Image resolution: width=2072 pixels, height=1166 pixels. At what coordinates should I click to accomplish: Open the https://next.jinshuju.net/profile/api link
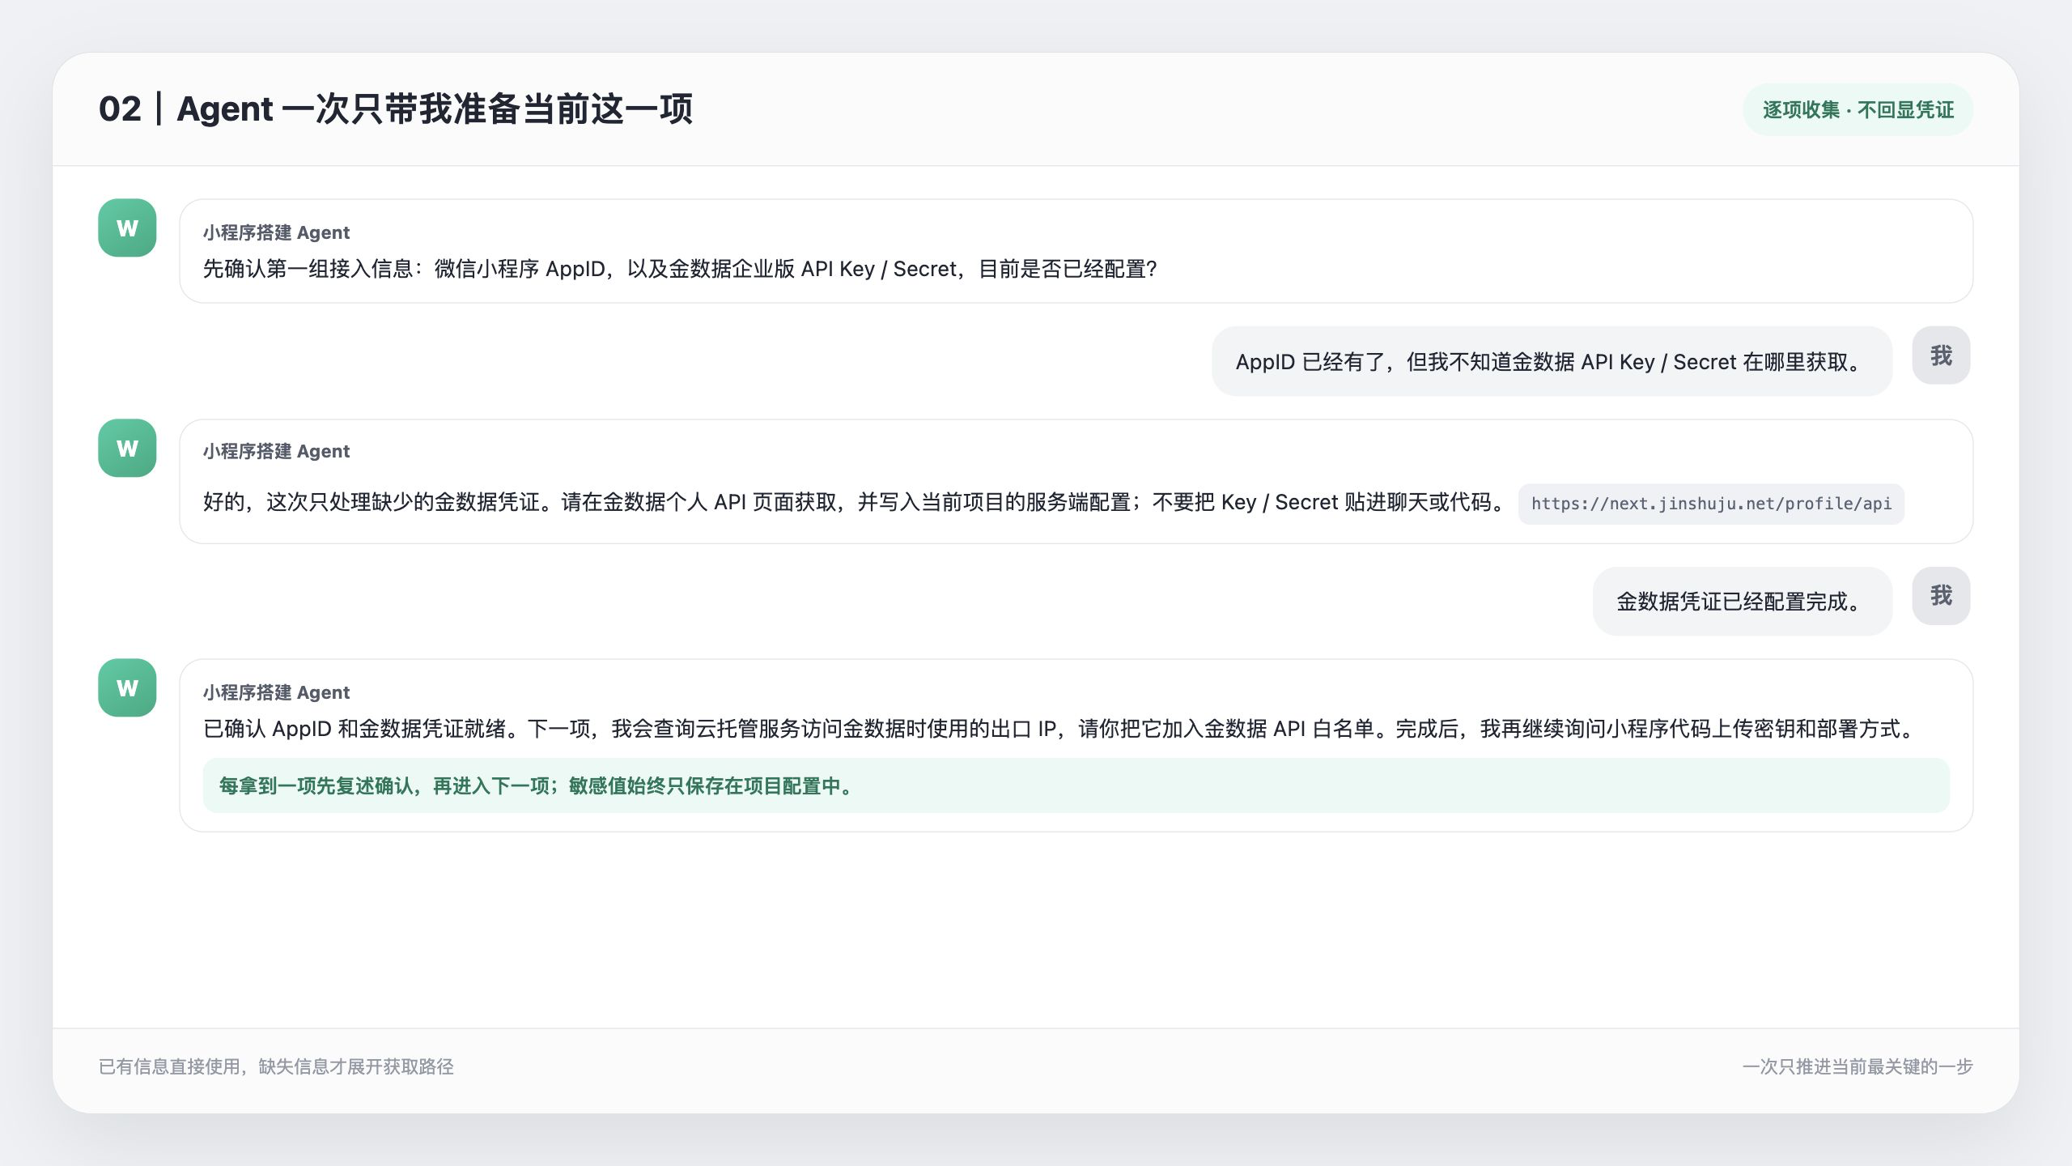click(1711, 504)
